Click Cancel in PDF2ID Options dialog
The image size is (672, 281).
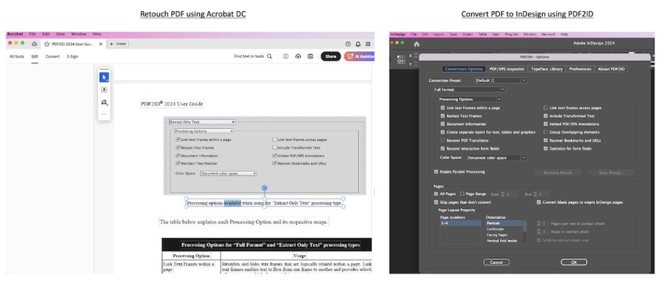[496, 262]
